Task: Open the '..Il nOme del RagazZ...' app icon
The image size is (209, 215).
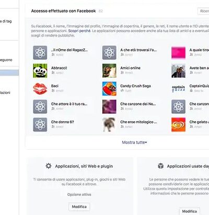Action: [x=40, y=53]
